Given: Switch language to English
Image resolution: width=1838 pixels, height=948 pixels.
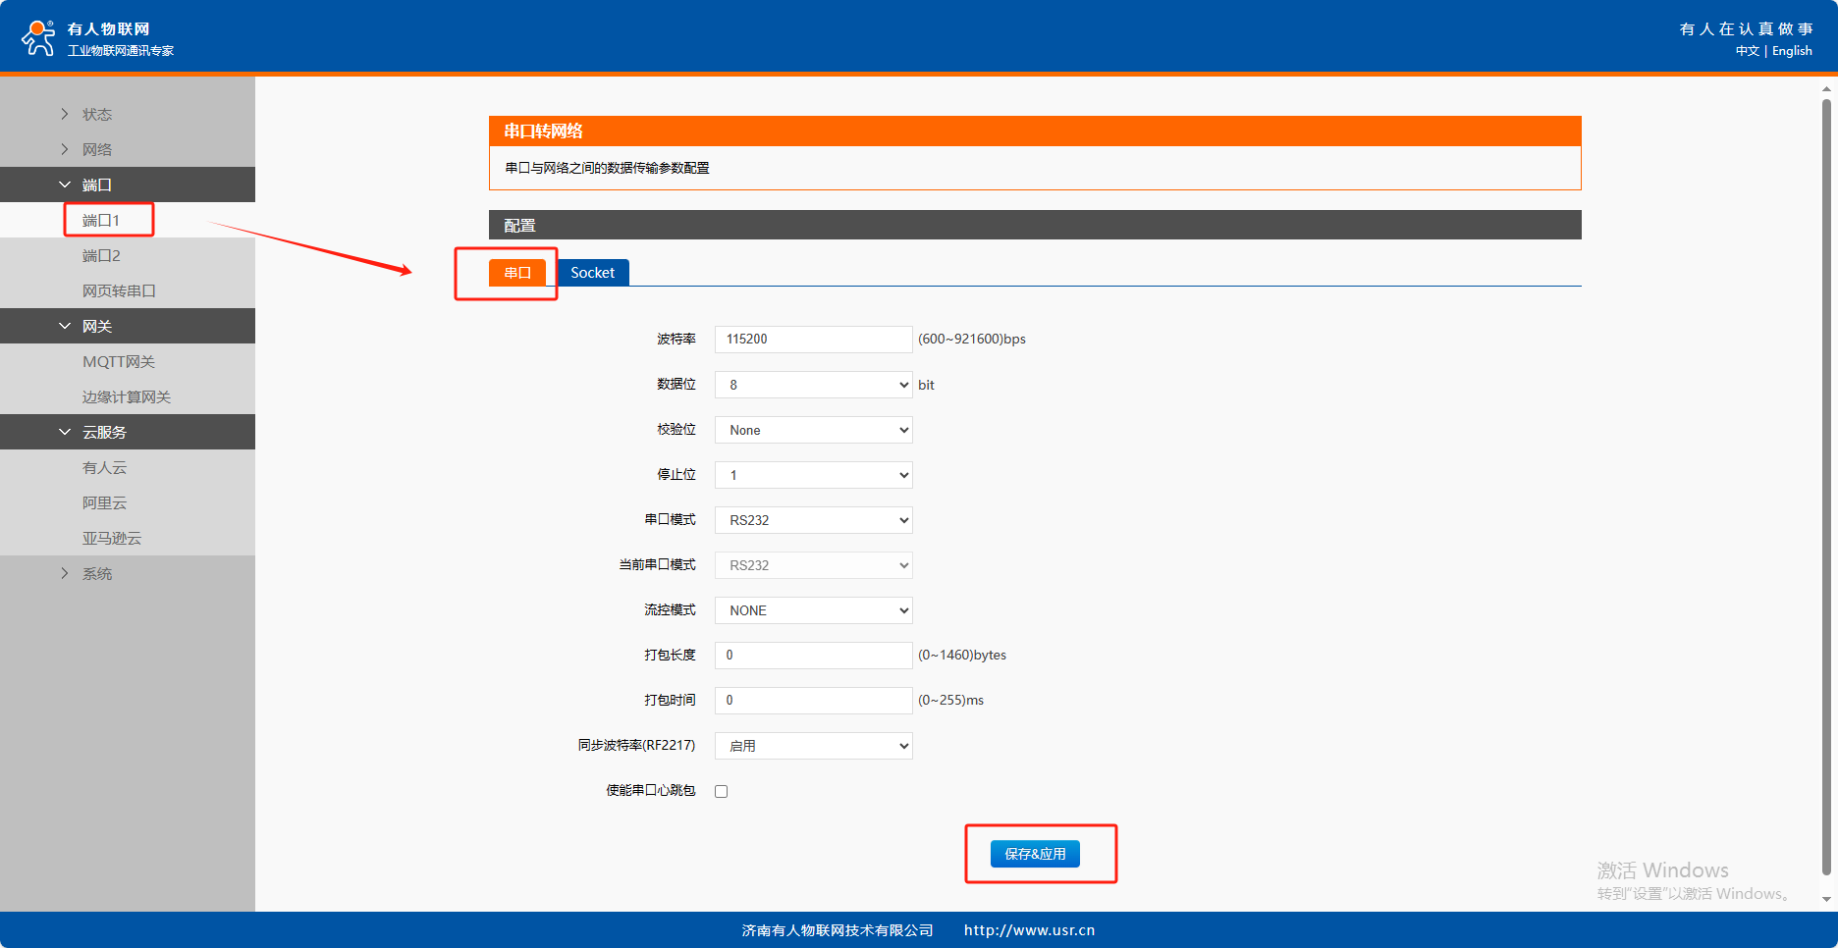Looking at the screenshot, I should 1792,51.
